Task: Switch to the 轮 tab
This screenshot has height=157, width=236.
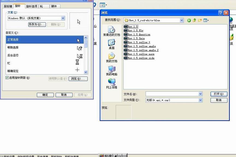Action: click(x=44, y=6)
